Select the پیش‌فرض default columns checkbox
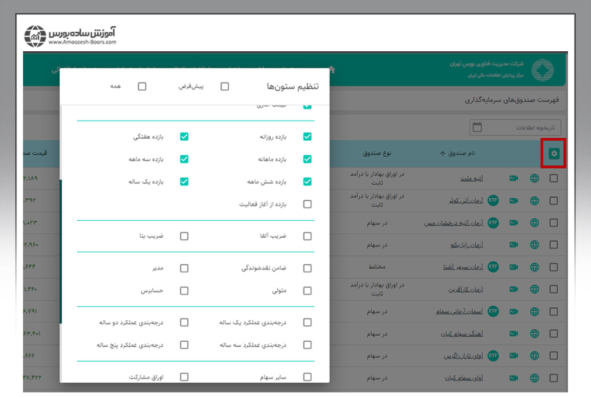Screen dimensions: 591x397 click(x=225, y=87)
